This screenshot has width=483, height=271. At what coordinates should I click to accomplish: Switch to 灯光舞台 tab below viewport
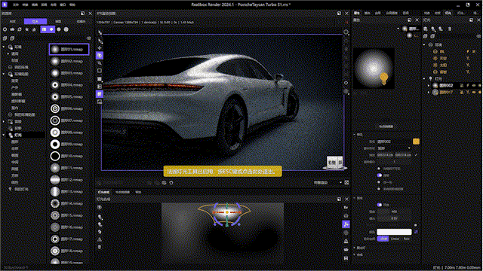[103, 193]
